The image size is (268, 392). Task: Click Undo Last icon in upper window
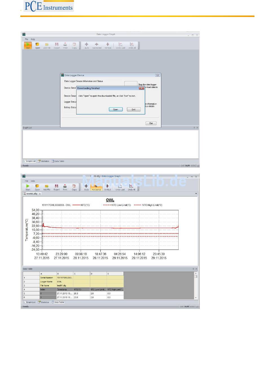[120, 45]
